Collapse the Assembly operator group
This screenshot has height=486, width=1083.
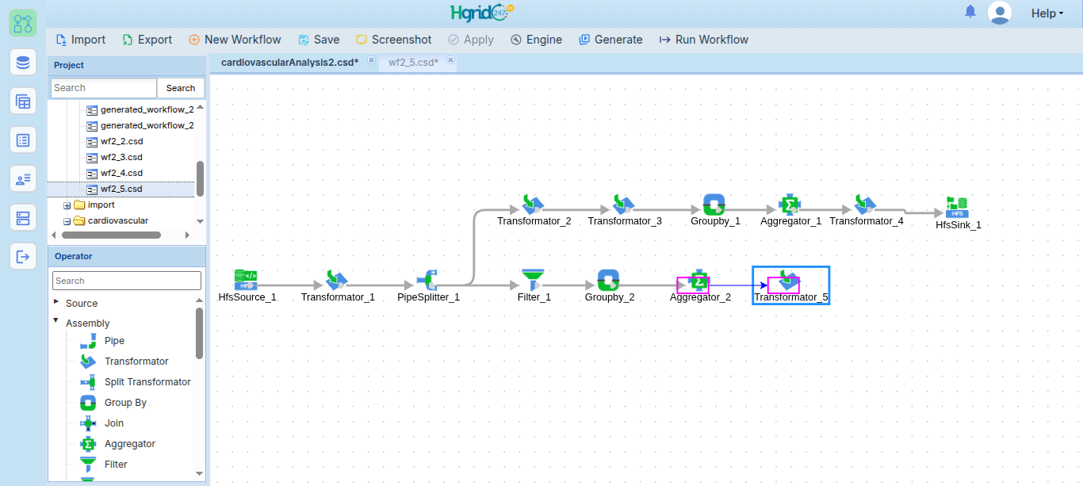pos(56,320)
